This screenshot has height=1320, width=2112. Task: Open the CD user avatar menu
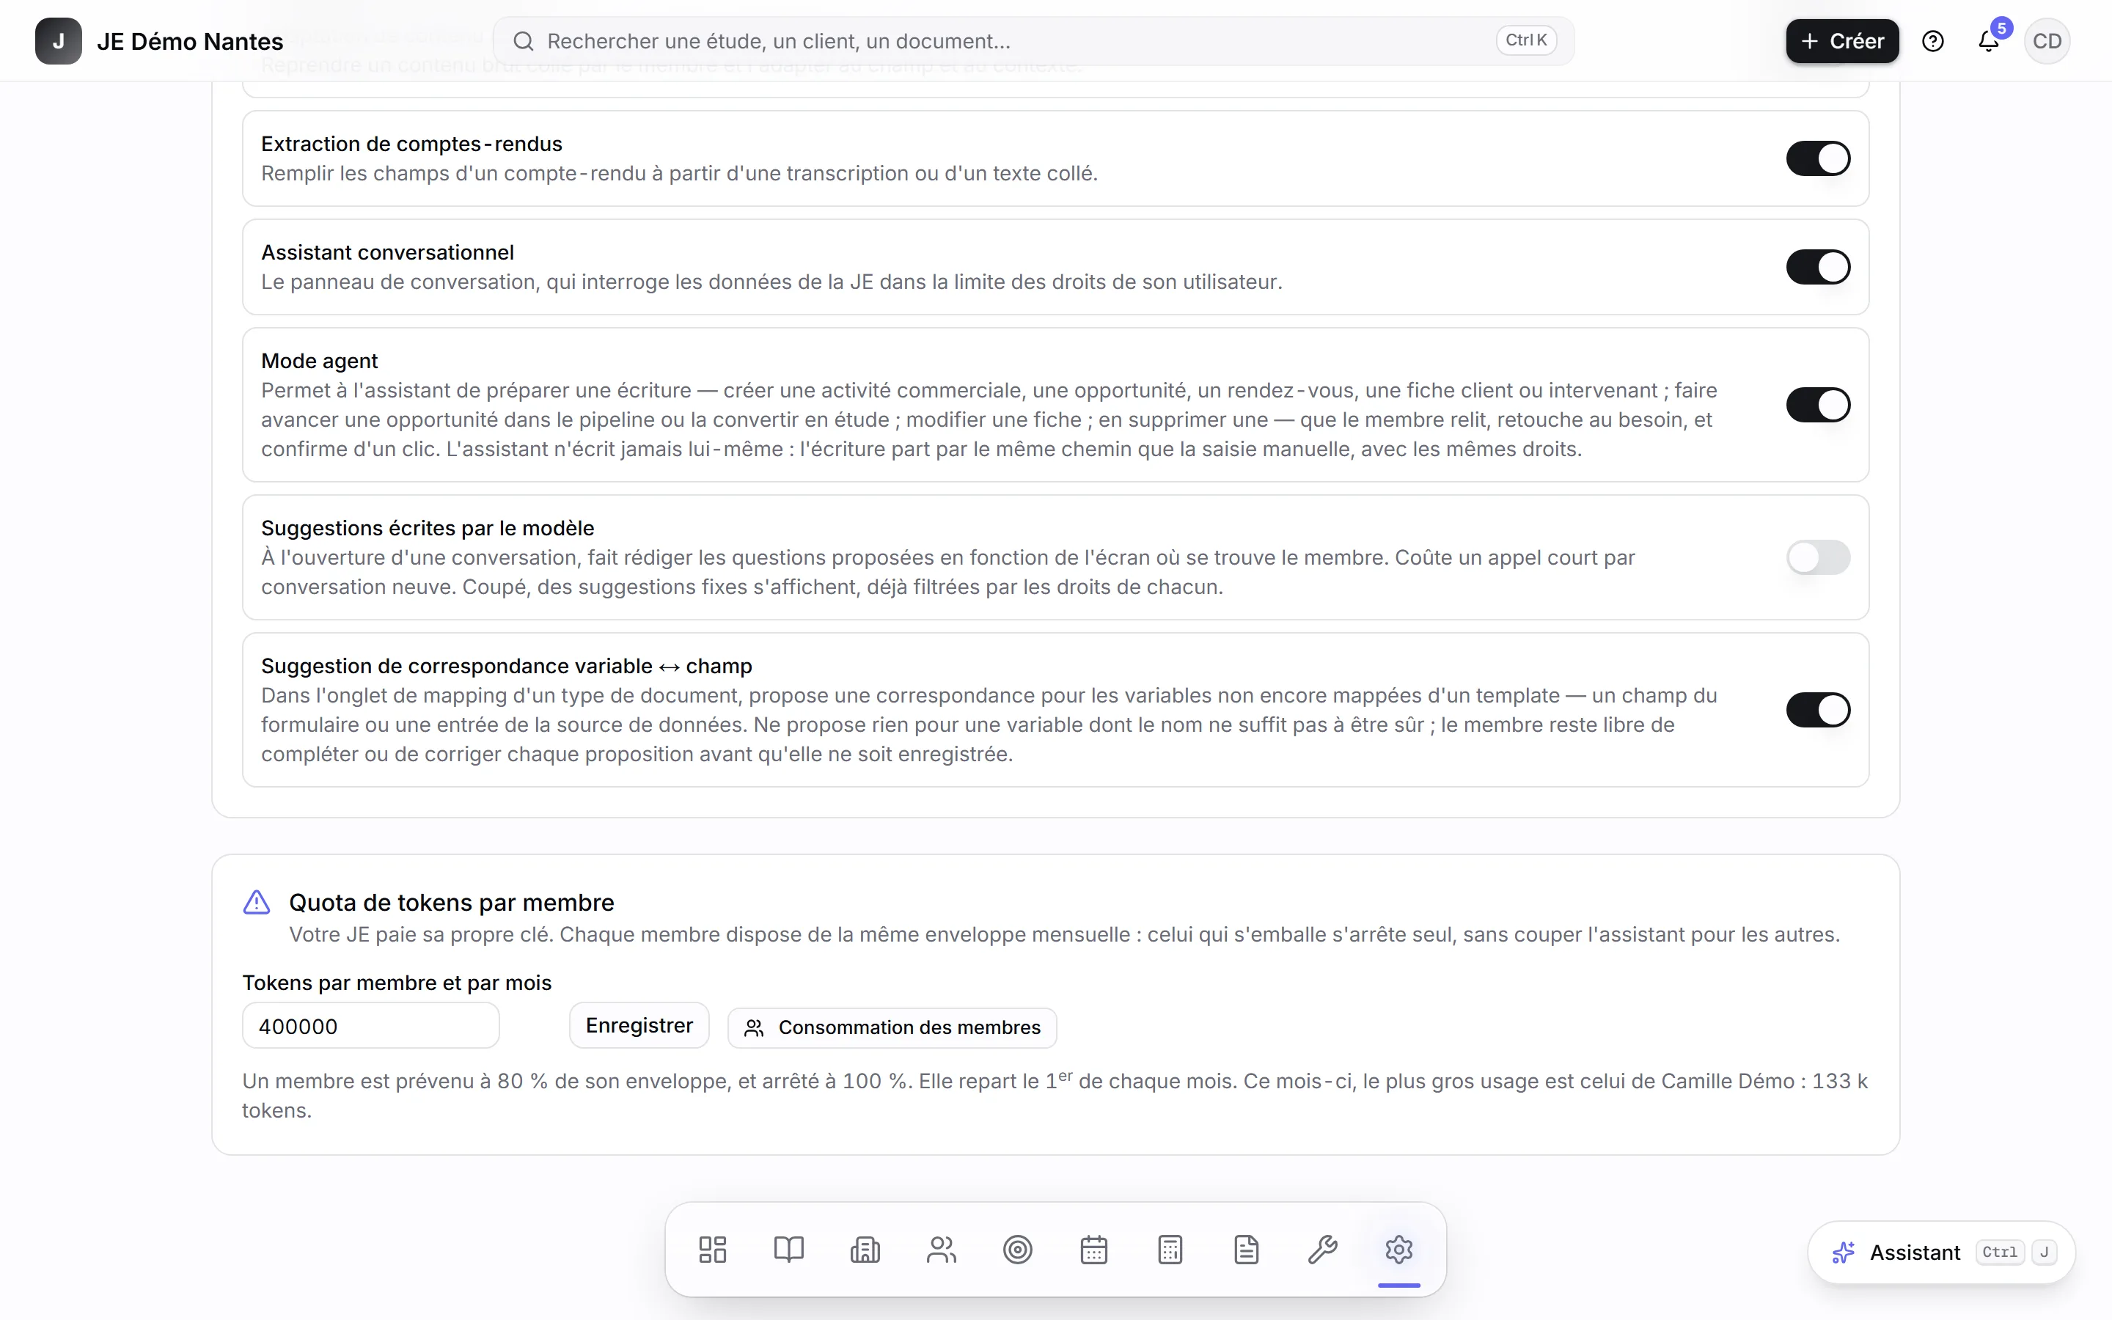(2047, 41)
